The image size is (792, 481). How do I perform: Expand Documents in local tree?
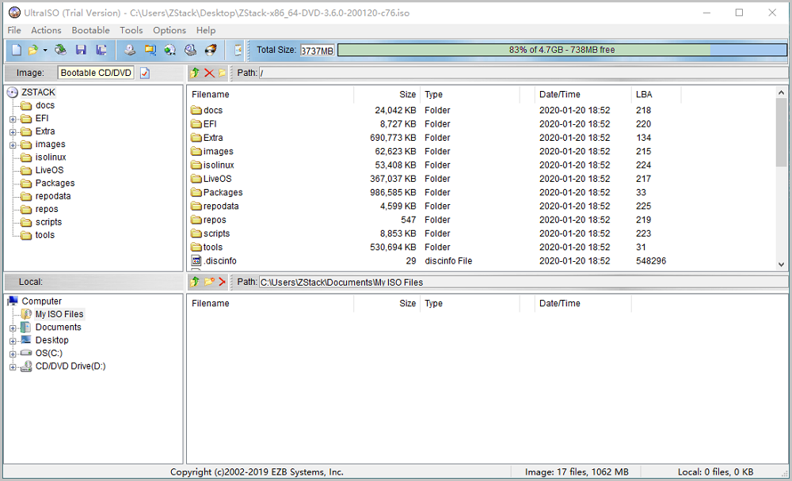(13, 328)
